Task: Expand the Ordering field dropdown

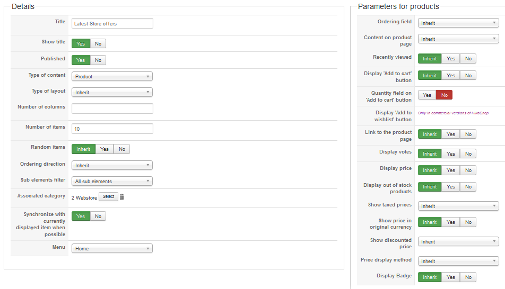Action: tap(458, 23)
